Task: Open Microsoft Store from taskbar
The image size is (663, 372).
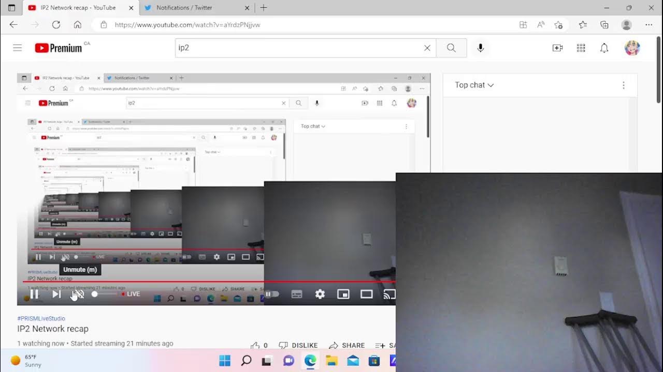Action: (374, 361)
